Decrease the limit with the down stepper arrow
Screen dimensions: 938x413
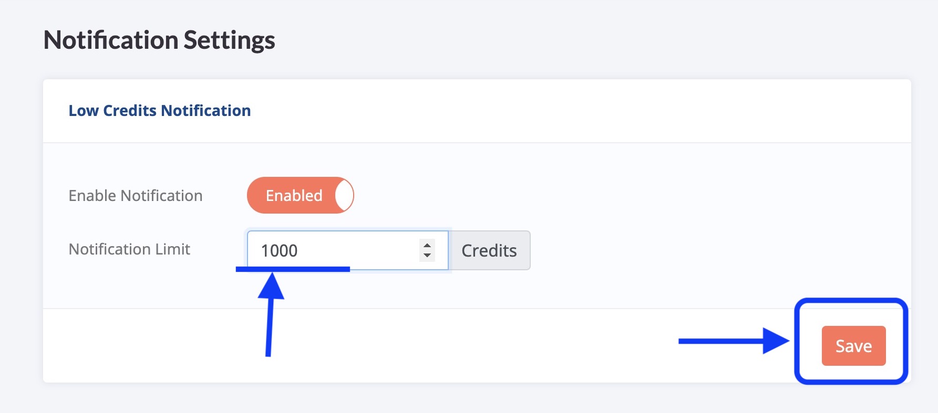tap(427, 256)
